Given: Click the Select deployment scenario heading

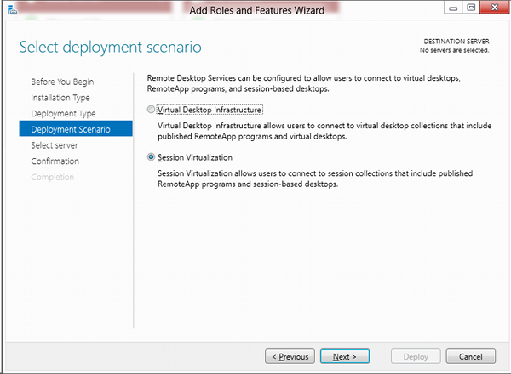Looking at the screenshot, I should (x=111, y=48).
